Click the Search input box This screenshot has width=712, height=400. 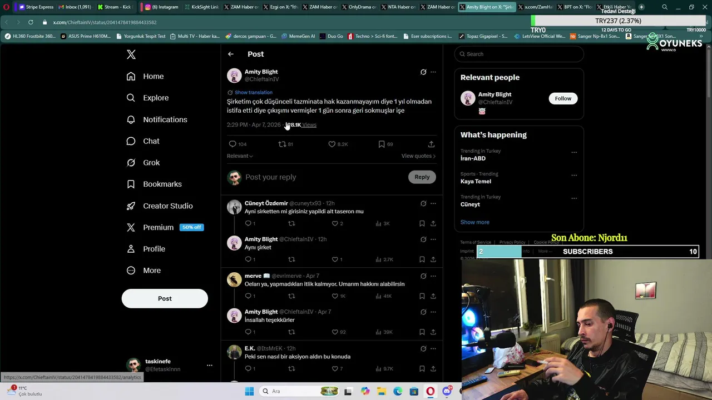pos(519,54)
